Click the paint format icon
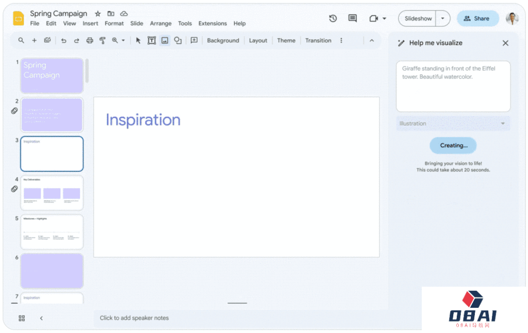This screenshot has width=528, height=333. [x=102, y=41]
